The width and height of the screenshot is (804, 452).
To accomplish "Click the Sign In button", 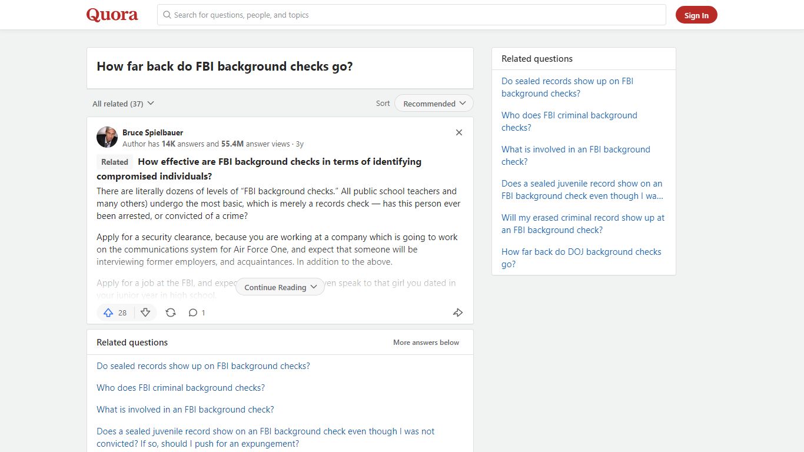I will point(696,15).
